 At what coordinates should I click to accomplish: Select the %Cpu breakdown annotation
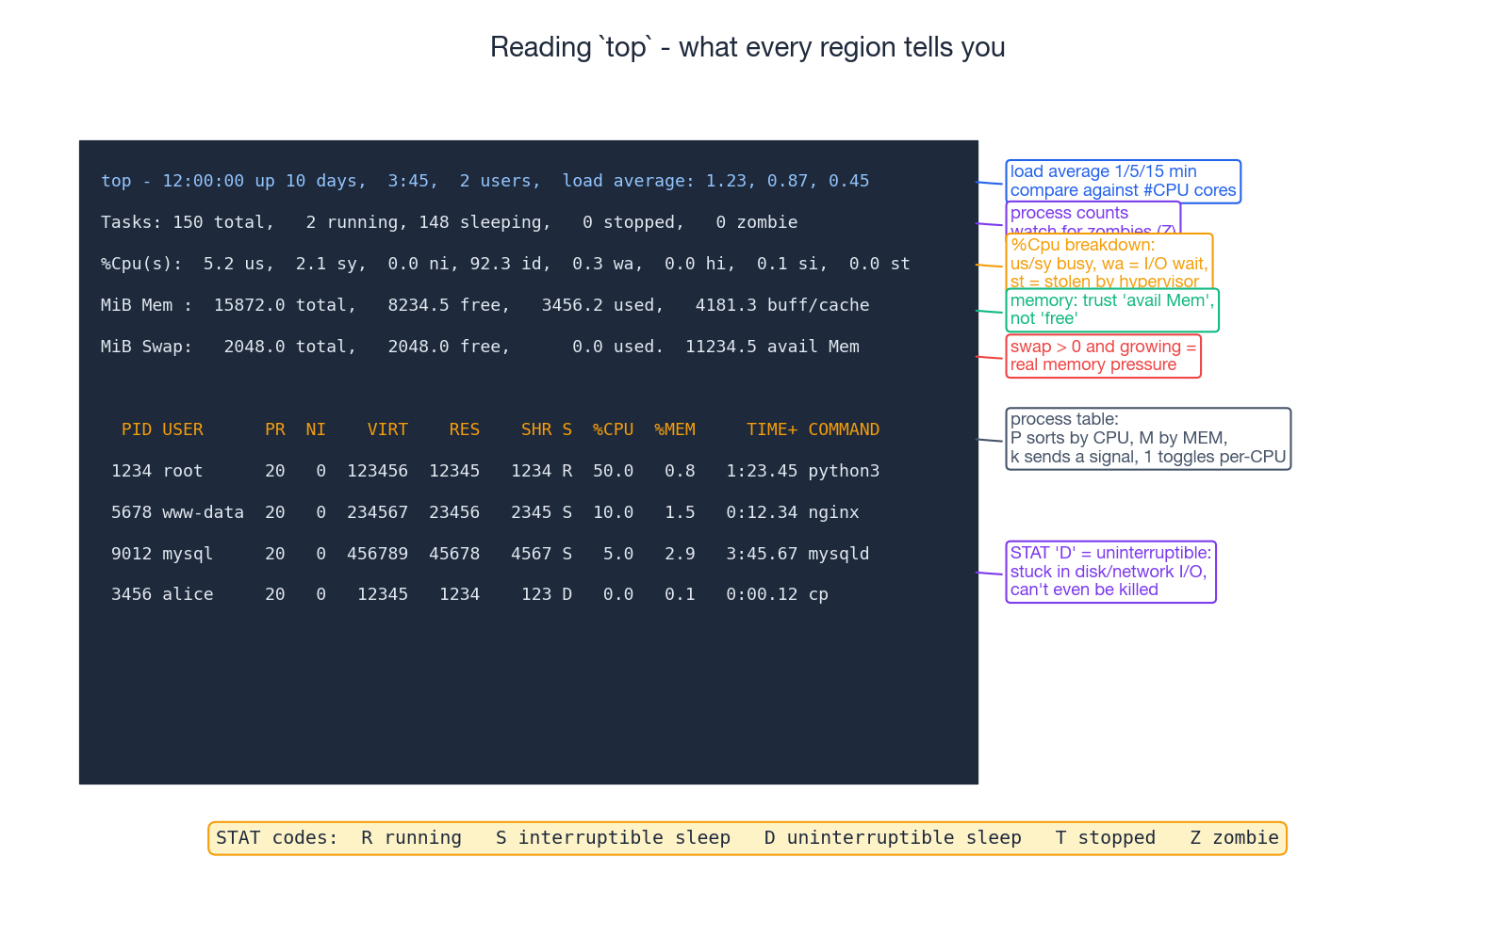coord(1109,263)
